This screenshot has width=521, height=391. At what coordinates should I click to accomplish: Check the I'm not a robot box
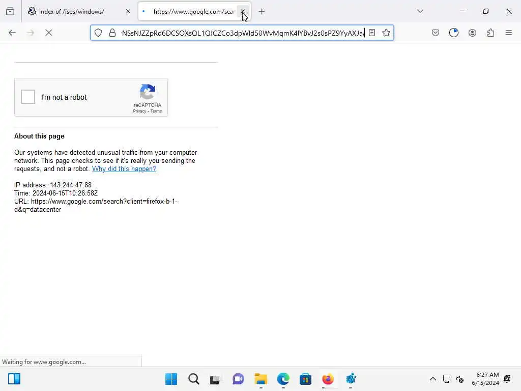tap(28, 97)
